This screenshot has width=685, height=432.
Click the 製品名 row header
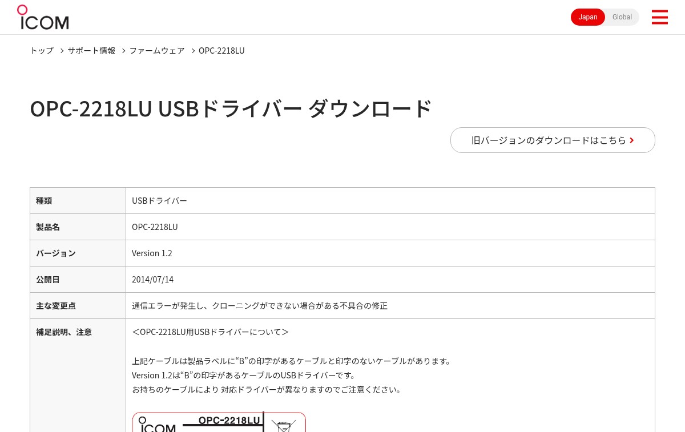(x=78, y=227)
